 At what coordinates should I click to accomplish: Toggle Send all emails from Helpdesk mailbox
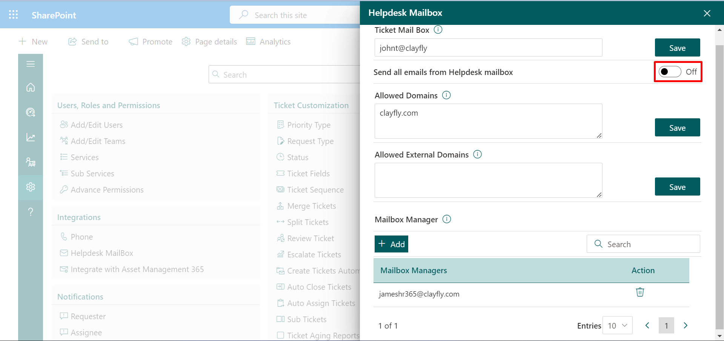click(x=670, y=72)
